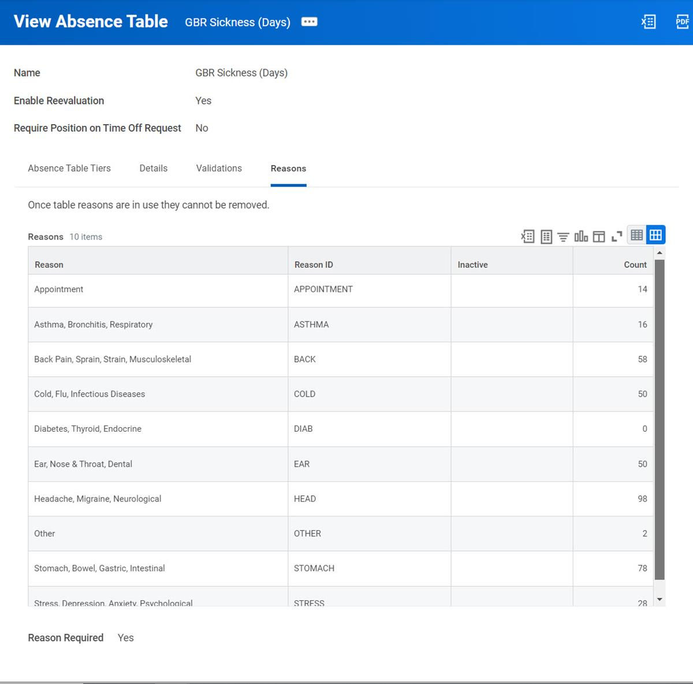693x684 pixels.
Task: Click scrollbar down arrow in grid
Action: click(660, 600)
